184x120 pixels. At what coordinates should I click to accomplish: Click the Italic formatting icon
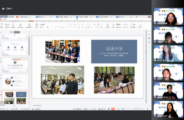(x=52, y=27)
